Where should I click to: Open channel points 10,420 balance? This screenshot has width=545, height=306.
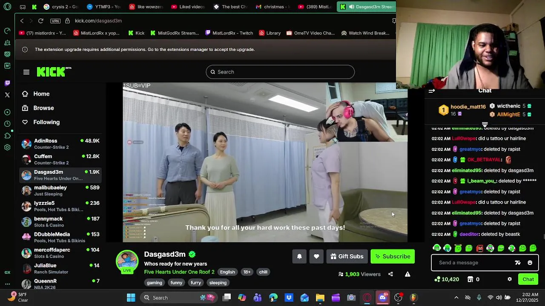click(x=447, y=279)
